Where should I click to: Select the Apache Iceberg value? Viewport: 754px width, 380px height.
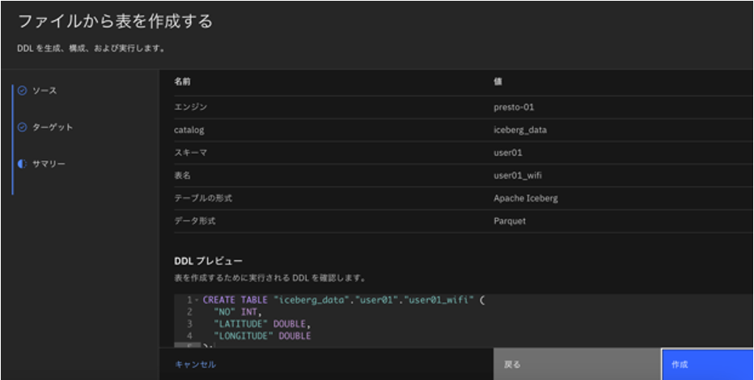(526, 198)
